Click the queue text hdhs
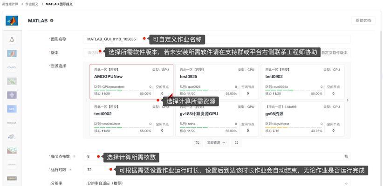 191,124
